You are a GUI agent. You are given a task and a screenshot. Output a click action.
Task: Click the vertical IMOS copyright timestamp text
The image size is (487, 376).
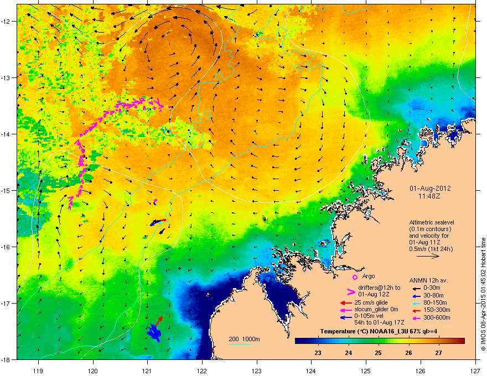click(x=483, y=294)
